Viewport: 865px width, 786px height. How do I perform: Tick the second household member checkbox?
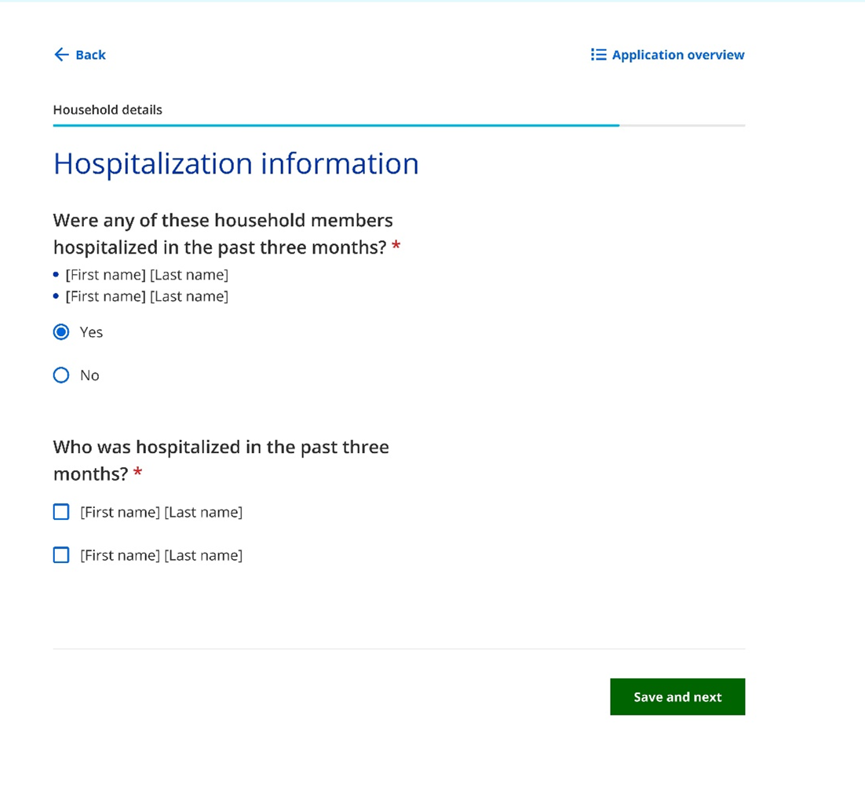coord(61,555)
